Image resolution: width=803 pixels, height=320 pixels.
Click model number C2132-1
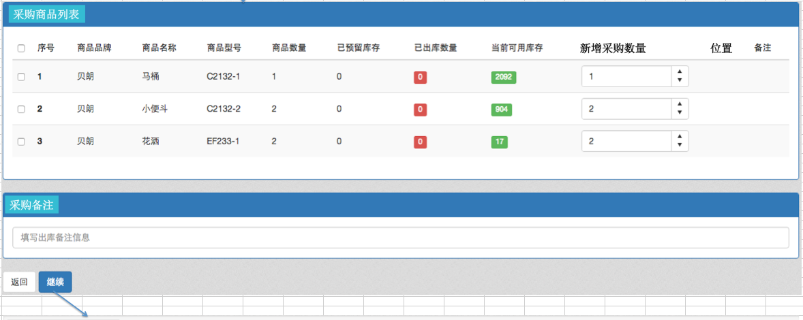pos(224,77)
